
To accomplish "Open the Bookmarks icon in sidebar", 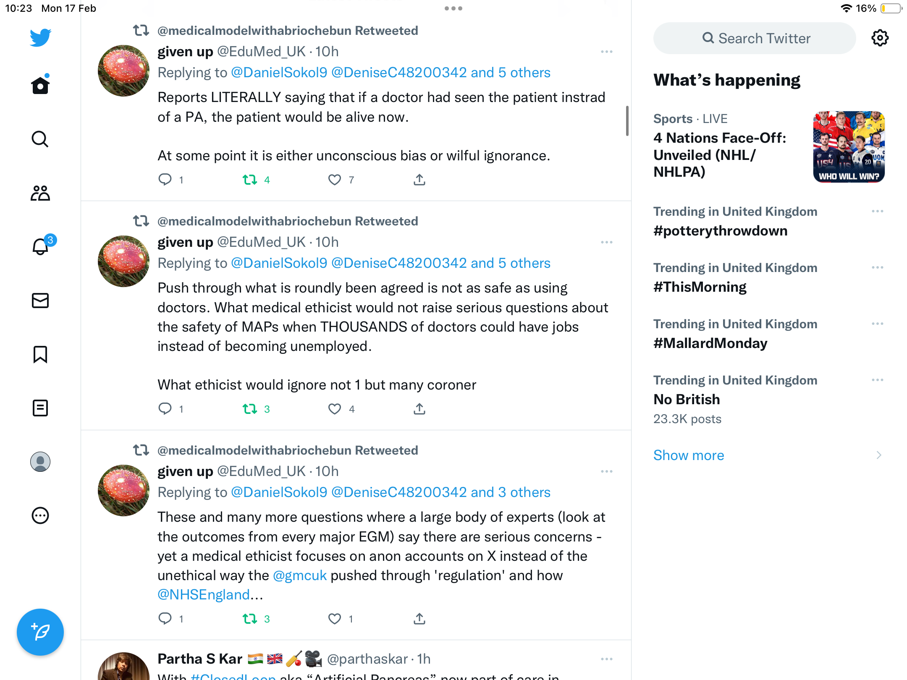I will pyautogui.click(x=40, y=354).
